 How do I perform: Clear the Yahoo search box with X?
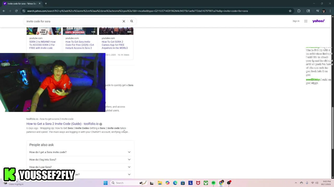[x=124, y=21]
